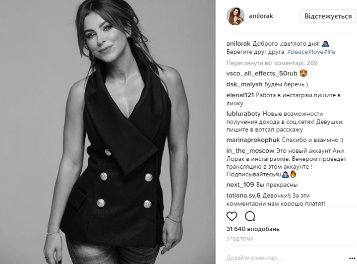The height and width of the screenshot is (264, 357).
Task: Open anilorak username in the caption
Action: click(238, 44)
